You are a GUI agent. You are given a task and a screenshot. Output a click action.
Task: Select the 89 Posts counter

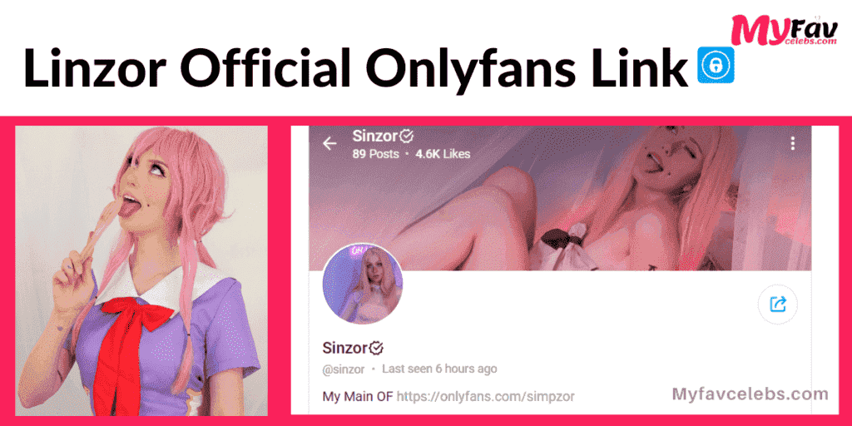[x=375, y=154]
